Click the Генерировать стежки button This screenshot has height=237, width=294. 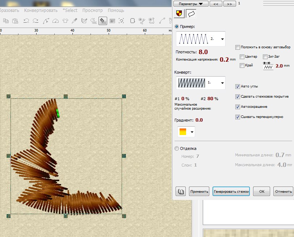pos(231,191)
